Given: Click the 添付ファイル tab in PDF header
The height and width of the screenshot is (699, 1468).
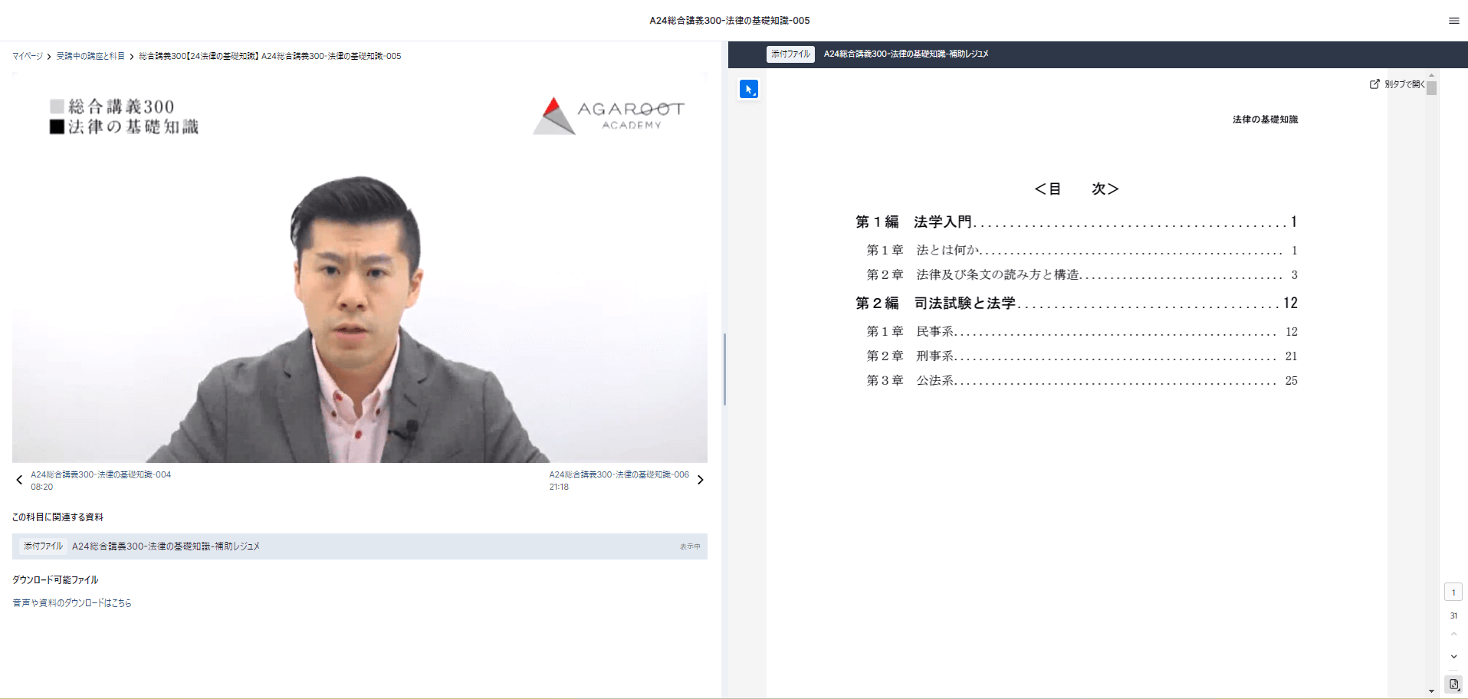Looking at the screenshot, I should tap(790, 54).
